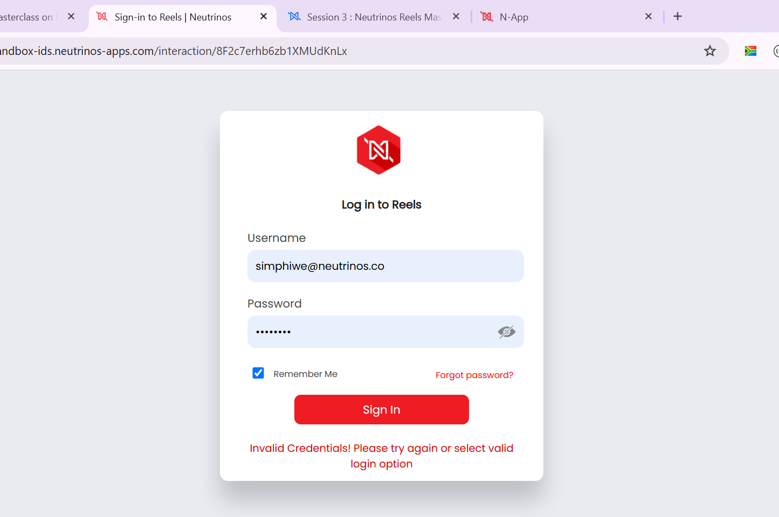Click the N-App tab favicon

click(x=487, y=17)
